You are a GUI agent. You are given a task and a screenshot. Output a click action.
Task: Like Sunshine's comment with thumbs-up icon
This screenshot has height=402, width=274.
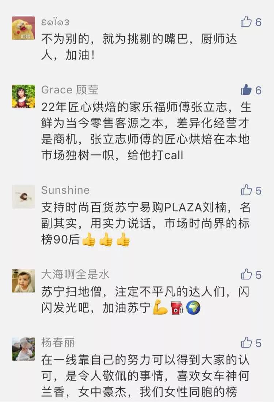click(246, 190)
